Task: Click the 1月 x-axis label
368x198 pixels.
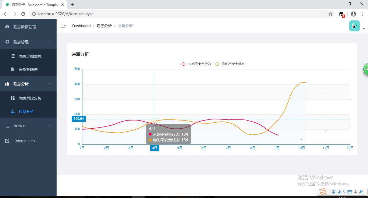Action: 82,148
